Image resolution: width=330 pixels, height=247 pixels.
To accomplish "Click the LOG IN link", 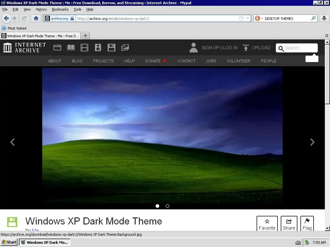I will (230, 48).
